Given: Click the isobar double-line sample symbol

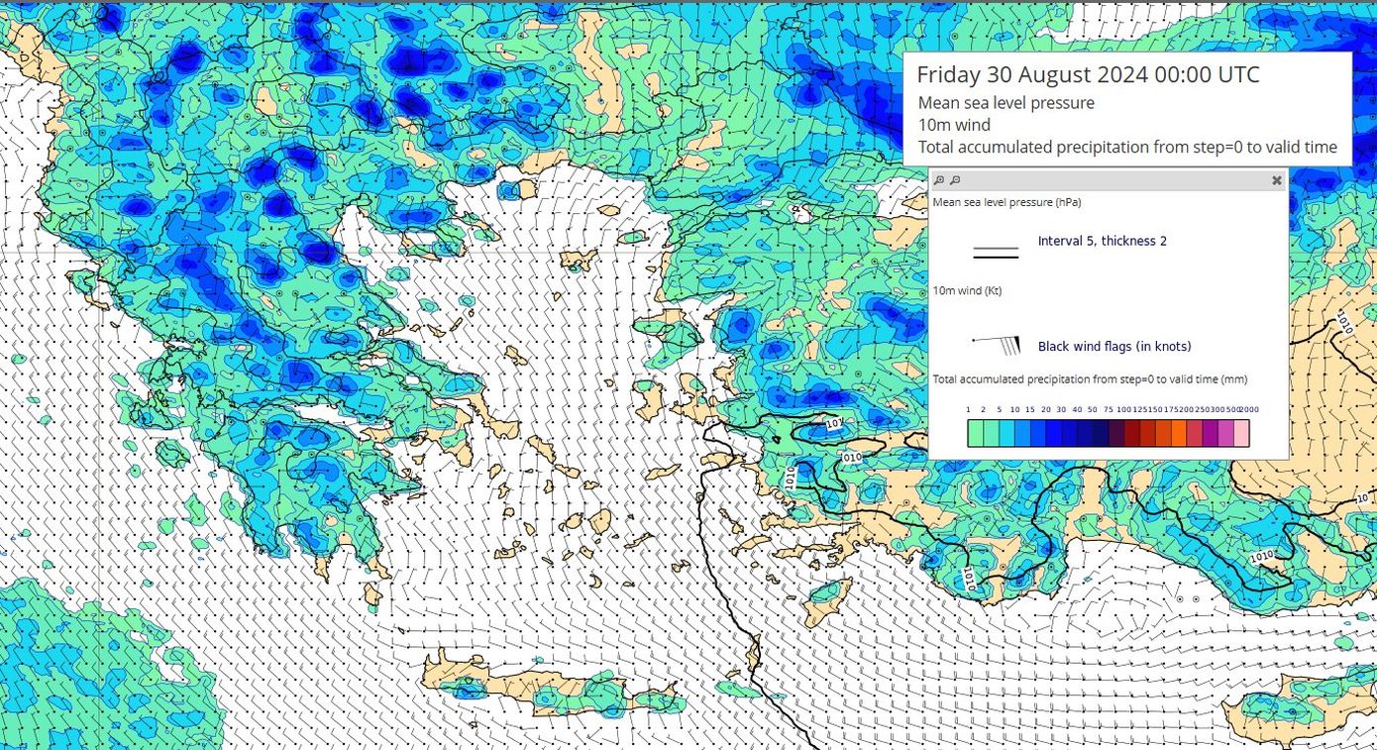Looking at the screenshot, I should click(996, 253).
